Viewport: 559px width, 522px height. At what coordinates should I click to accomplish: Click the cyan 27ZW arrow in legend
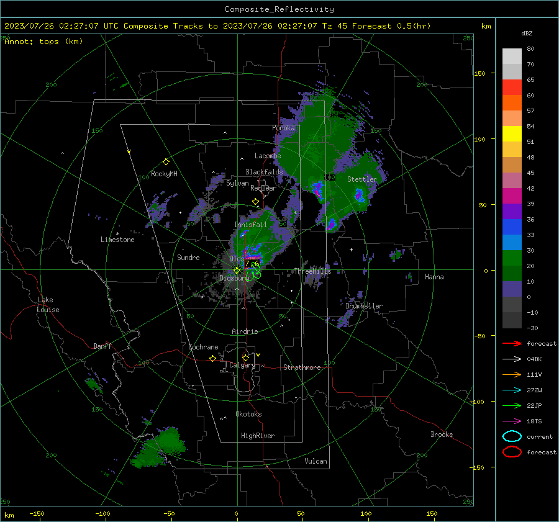tap(512, 390)
